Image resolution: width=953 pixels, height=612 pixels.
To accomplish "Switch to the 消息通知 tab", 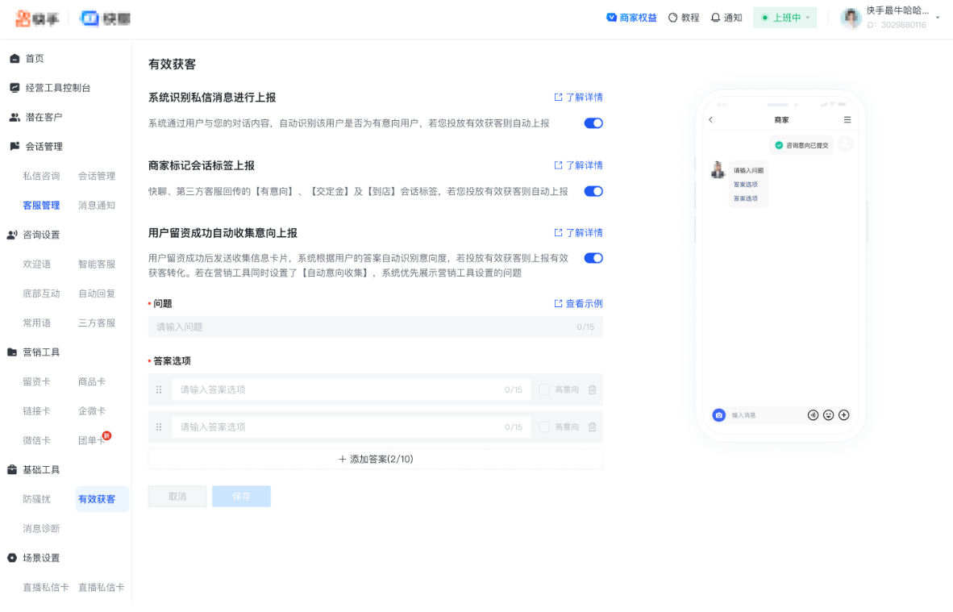I will (96, 205).
